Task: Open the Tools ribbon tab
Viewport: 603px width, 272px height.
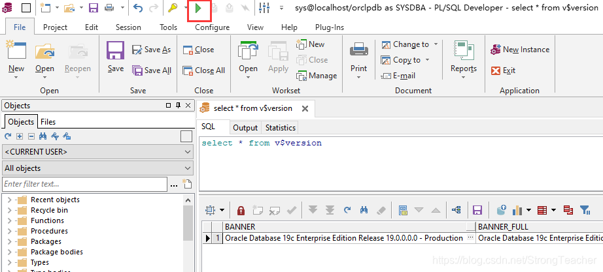Action: (169, 27)
